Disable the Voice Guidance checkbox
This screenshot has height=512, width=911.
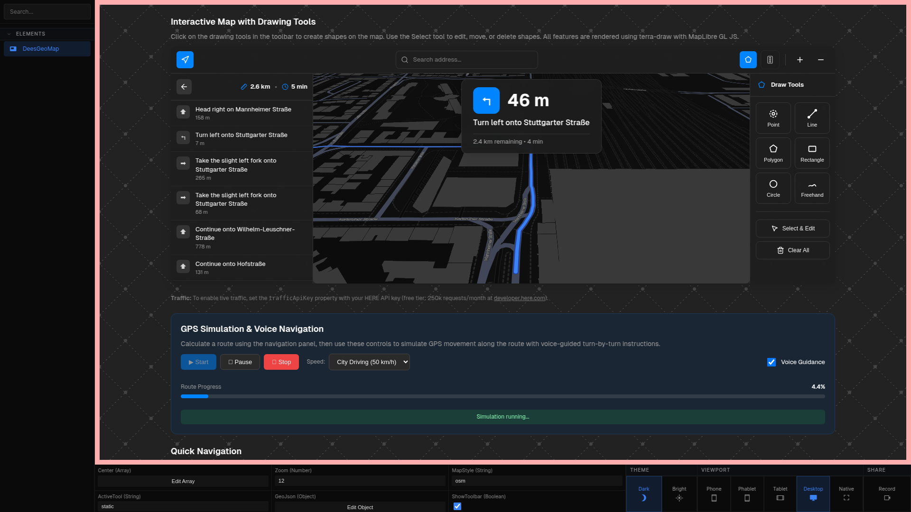point(772,362)
